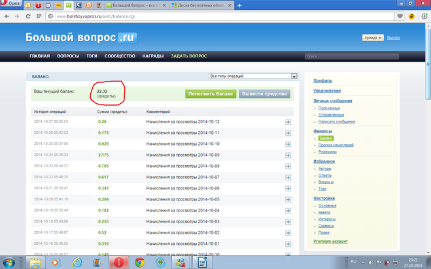Open the 'Premium-аккаунт' link
The width and height of the screenshot is (431, 269).
pyautogui.click(x=330, y=242)
